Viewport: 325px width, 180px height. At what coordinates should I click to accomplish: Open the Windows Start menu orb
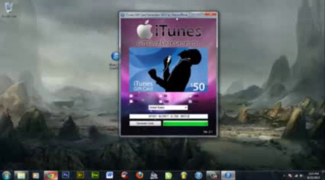(x=6, y=175)
